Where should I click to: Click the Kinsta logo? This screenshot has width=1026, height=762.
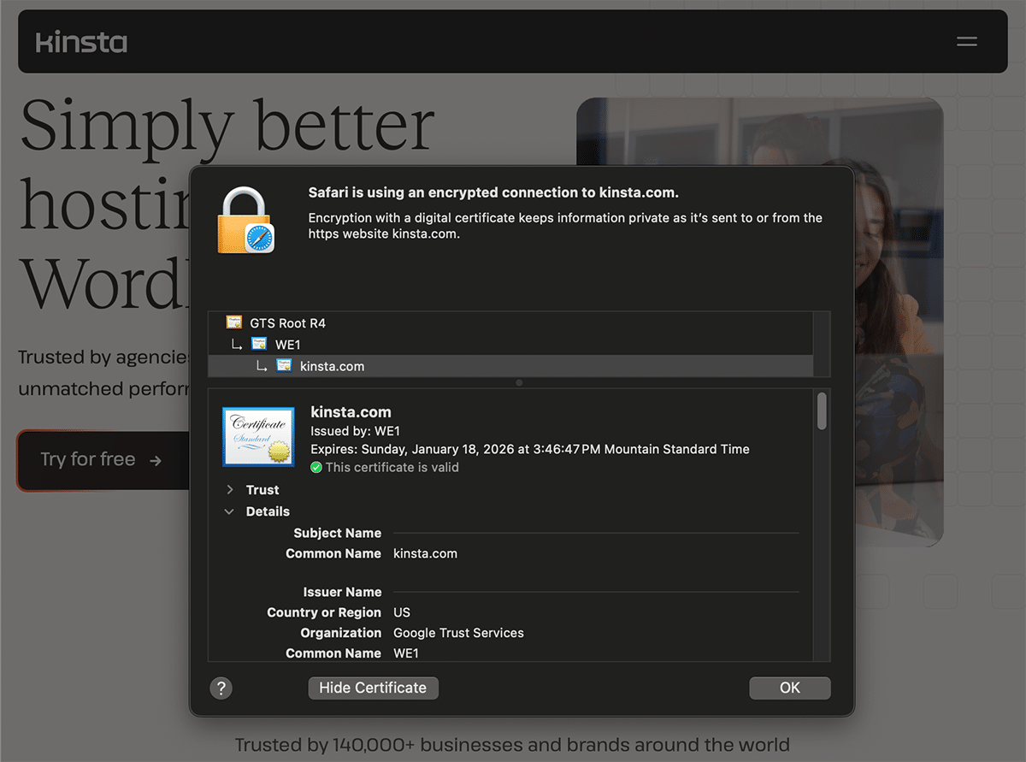click(80, 41)
